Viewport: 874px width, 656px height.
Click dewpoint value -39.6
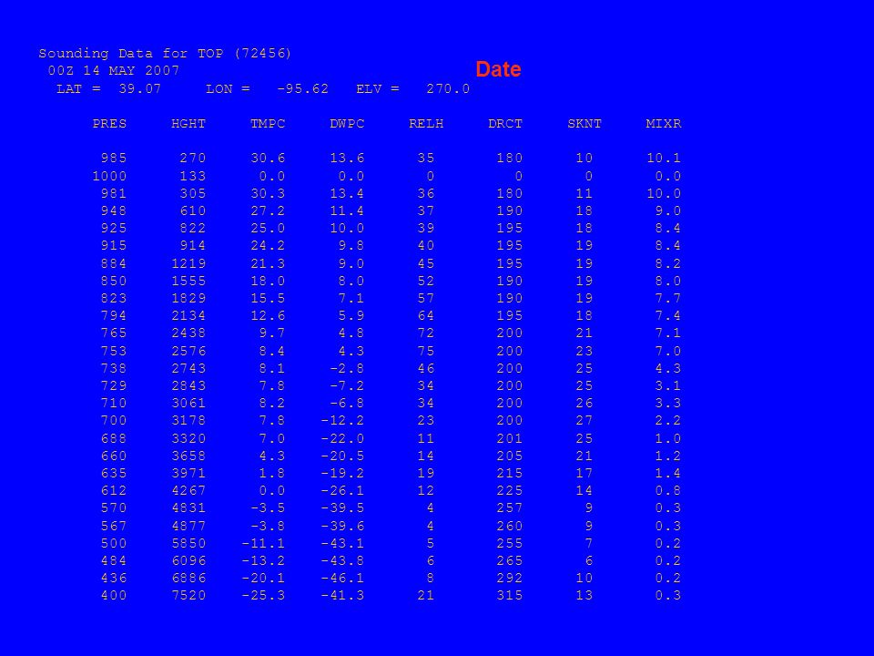[x=342, y=526]
